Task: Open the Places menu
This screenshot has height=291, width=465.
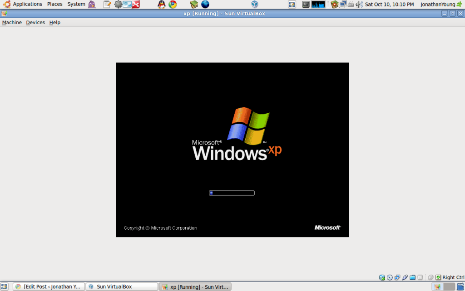Action: point(54,4)
